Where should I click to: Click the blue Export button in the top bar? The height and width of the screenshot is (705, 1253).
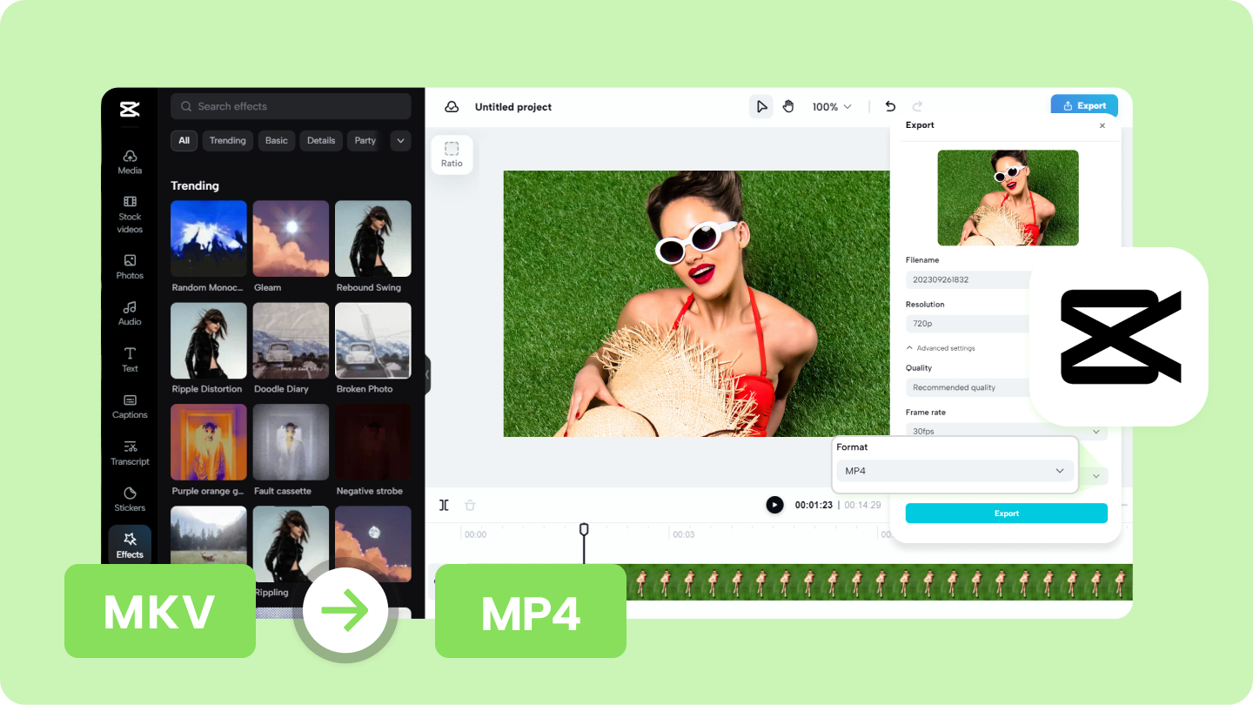1083,104
